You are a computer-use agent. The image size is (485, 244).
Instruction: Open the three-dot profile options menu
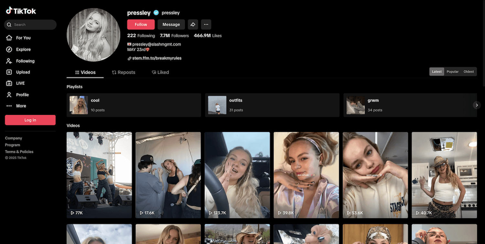click(206, 25)
